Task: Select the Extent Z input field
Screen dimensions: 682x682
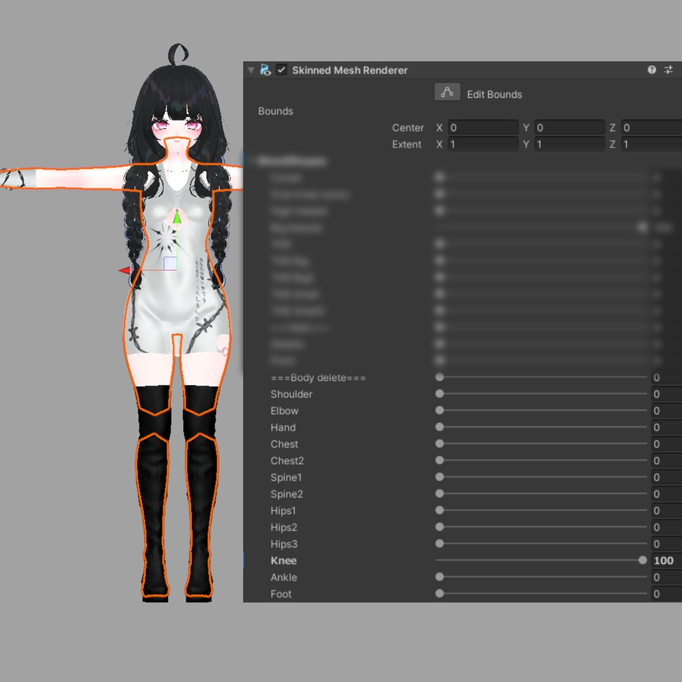Action: 649,144
